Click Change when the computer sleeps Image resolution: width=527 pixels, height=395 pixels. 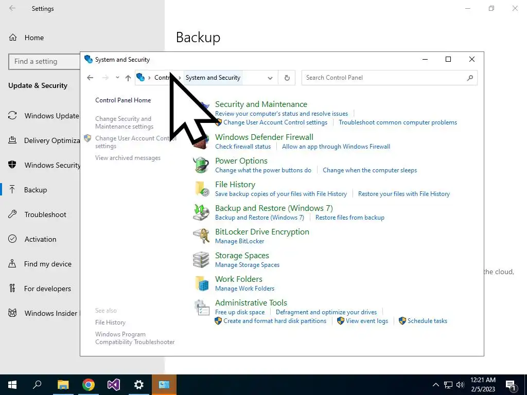pyautogui.click(x=370, y=170)
